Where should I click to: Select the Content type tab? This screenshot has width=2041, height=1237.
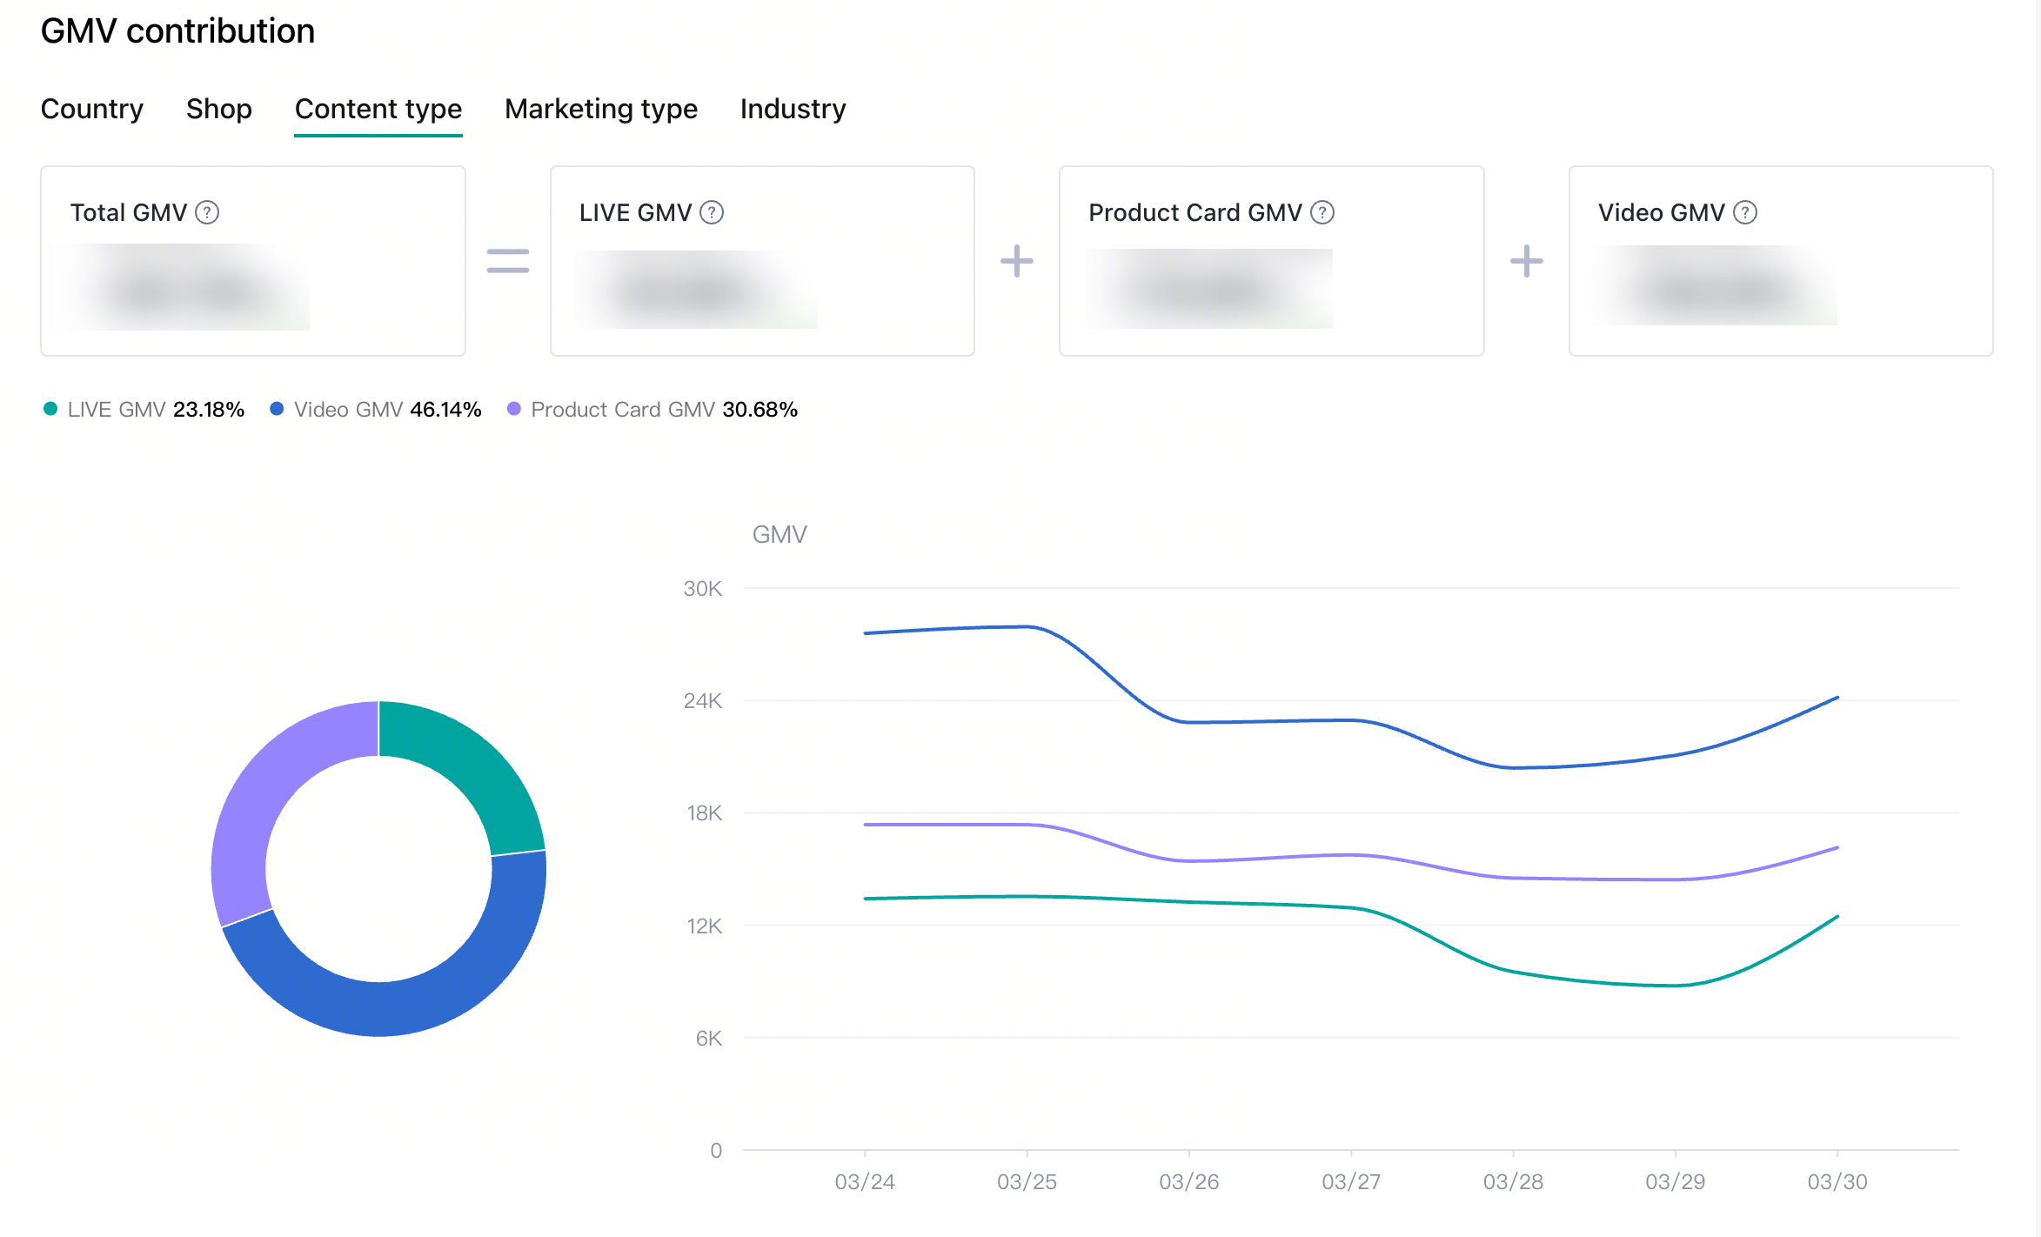[378, 109]
